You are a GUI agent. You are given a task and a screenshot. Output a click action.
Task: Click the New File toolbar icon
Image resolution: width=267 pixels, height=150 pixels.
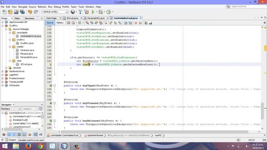[x=5, y=12]
